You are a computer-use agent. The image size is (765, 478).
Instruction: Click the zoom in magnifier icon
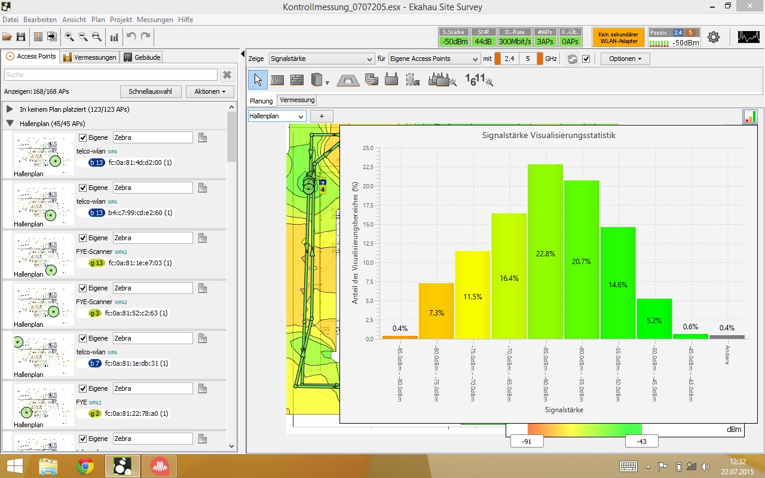pos(69,36)
